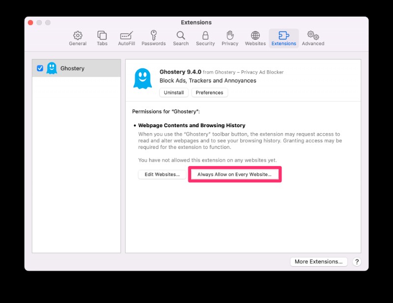
Task: Open the Websites preferences pane
Action: pos(255,38)
